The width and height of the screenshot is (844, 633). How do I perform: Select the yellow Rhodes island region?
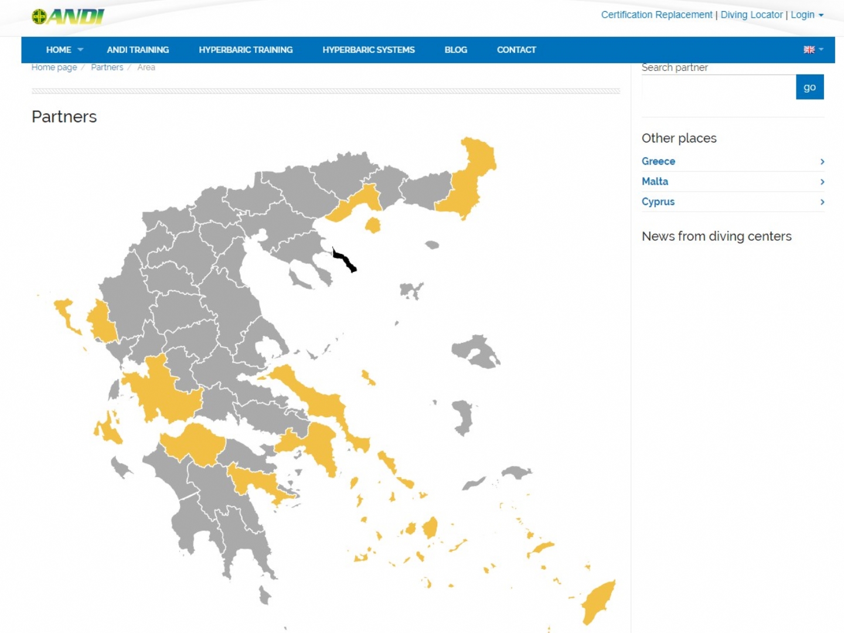coord(598,602)
